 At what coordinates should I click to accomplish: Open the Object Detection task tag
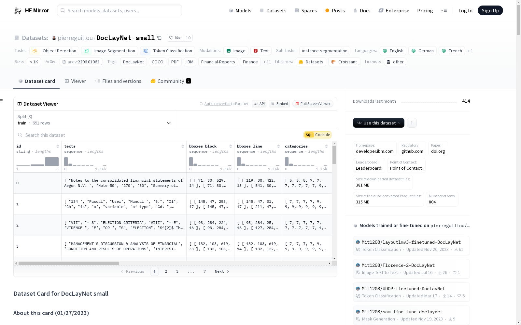54,51
